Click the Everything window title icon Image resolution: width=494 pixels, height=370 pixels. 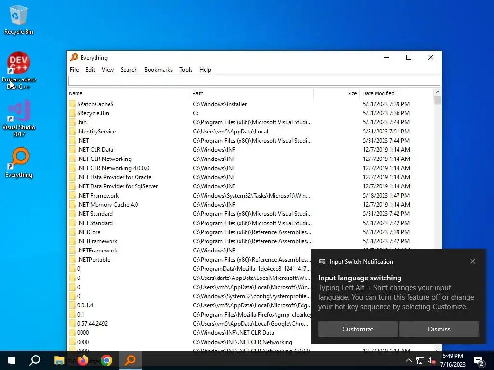[x=74, y=57]
